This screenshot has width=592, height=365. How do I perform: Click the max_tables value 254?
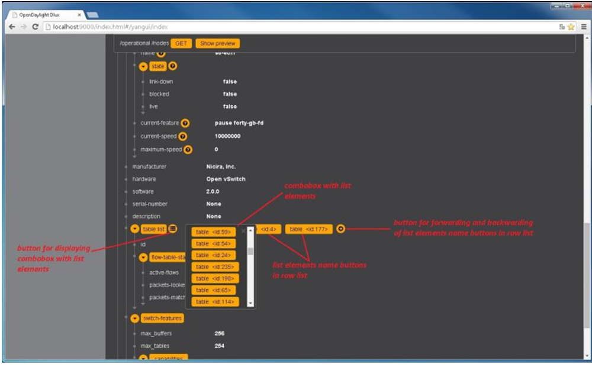[x=220, y=346]
